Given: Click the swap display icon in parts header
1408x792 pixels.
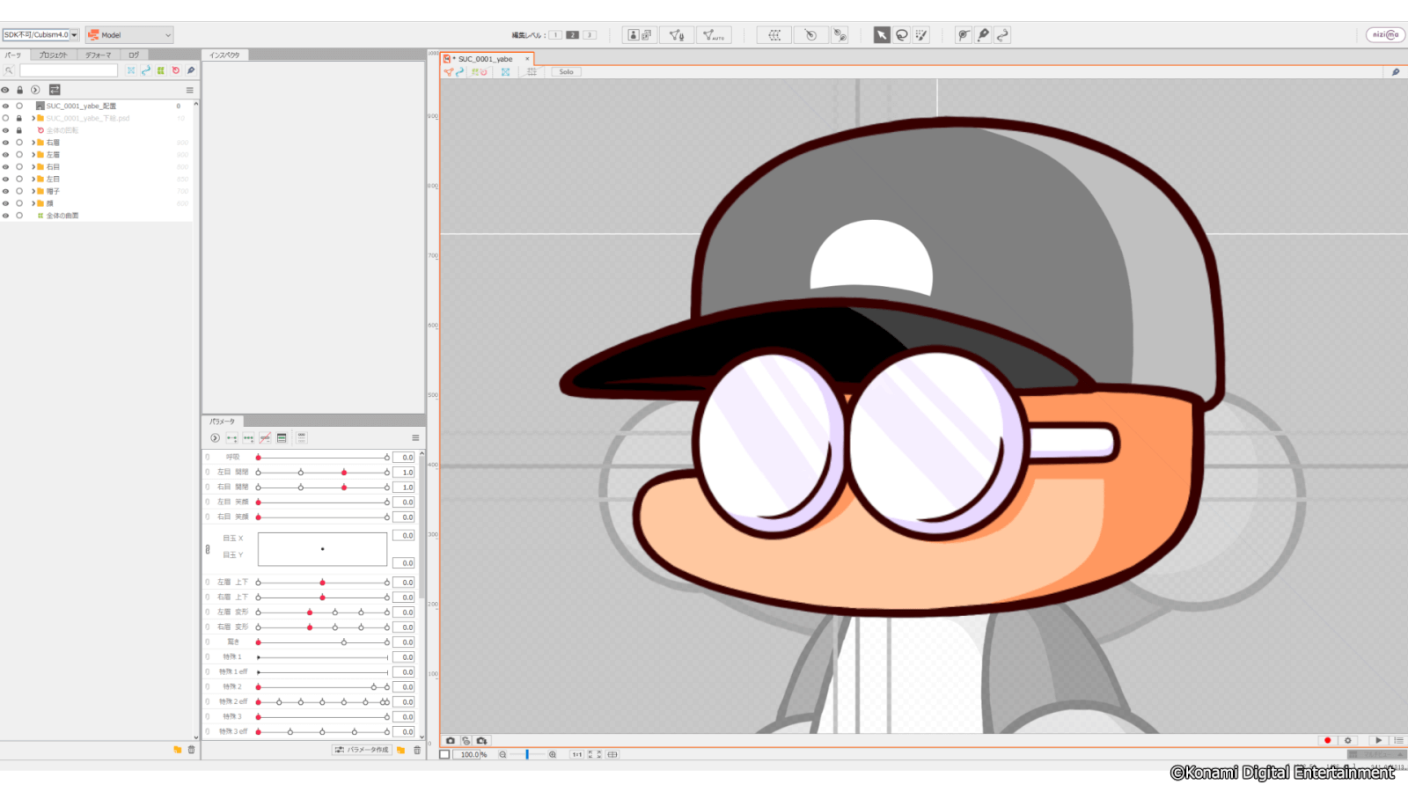Looking at the screenshot, I should click(55, 90).
